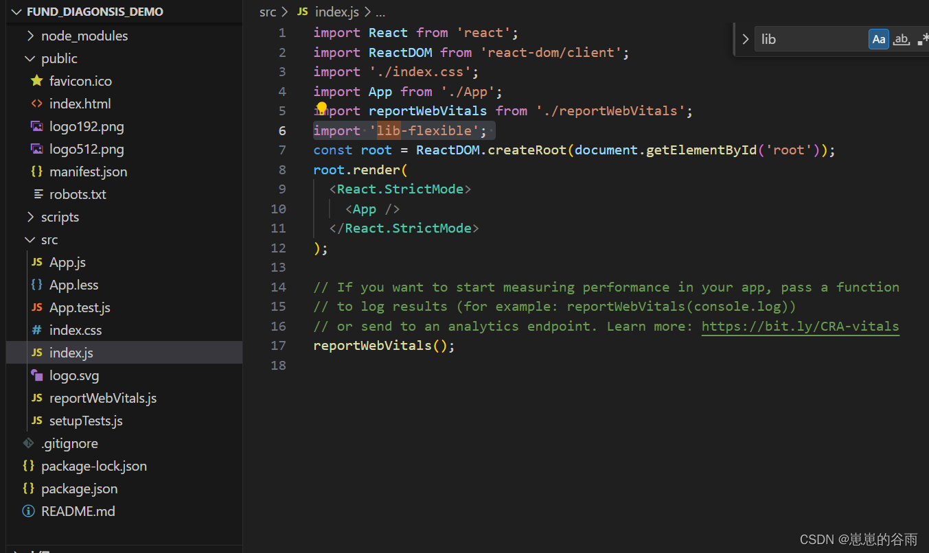The height and width of the screenshot is (553, 929).
Task: Click the index.js breadcrumb segment
Action: tap(336, 12)
